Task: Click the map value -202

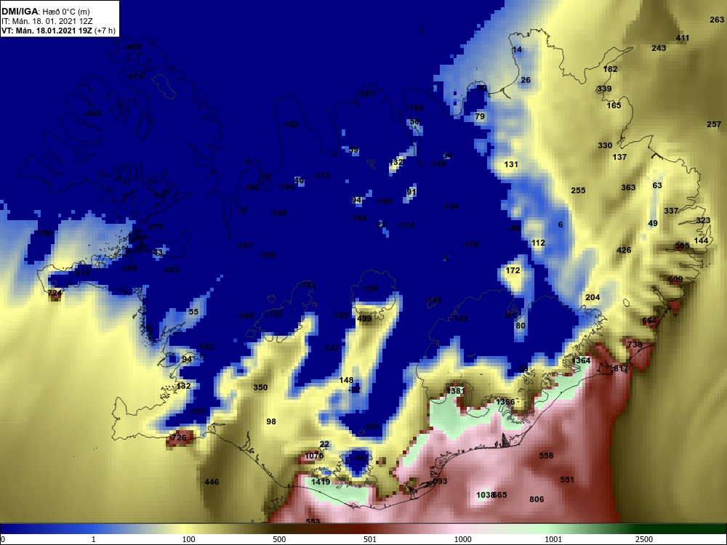Action: click(x=171, y=270)
